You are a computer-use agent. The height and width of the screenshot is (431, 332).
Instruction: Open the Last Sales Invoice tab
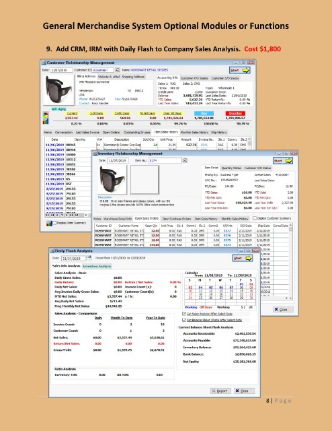[x=87, y=133]
